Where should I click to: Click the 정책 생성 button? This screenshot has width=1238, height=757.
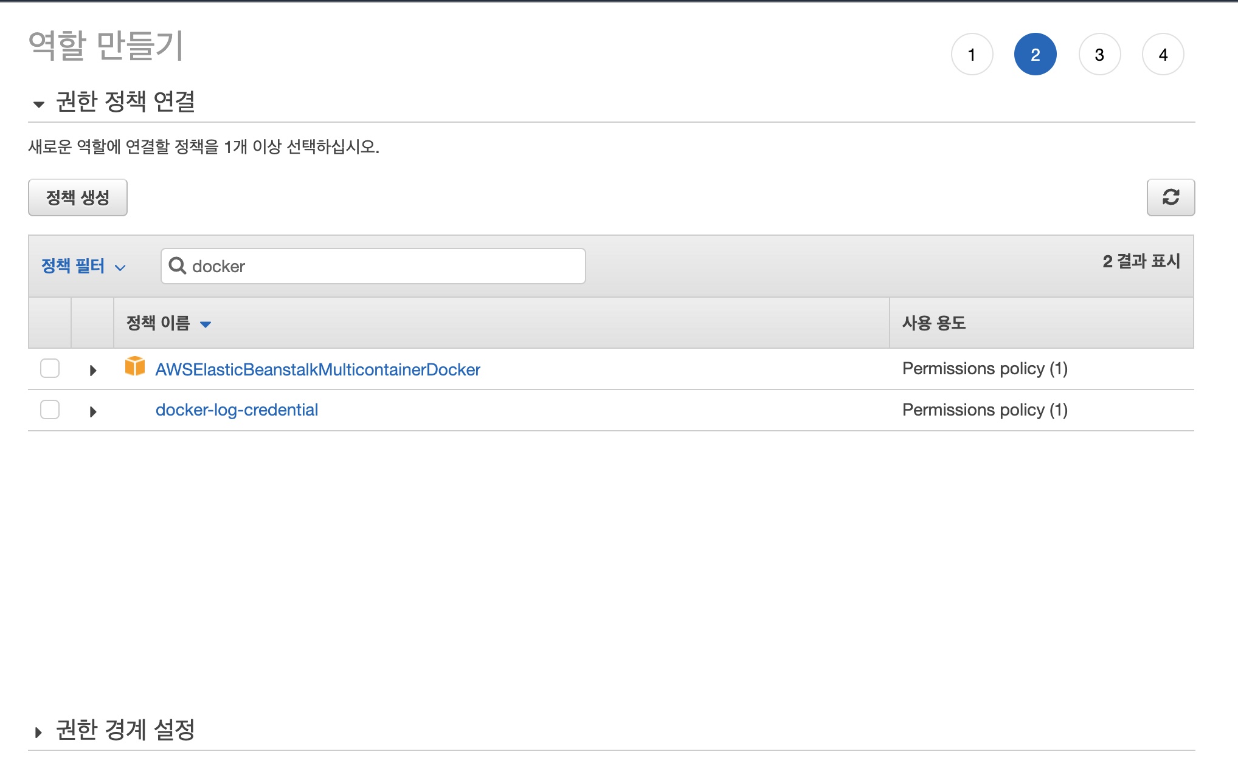(x=78, y=197)
